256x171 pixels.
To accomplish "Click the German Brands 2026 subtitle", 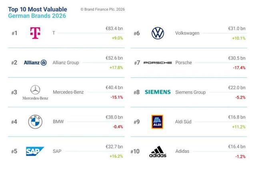I will click(37, 16).
